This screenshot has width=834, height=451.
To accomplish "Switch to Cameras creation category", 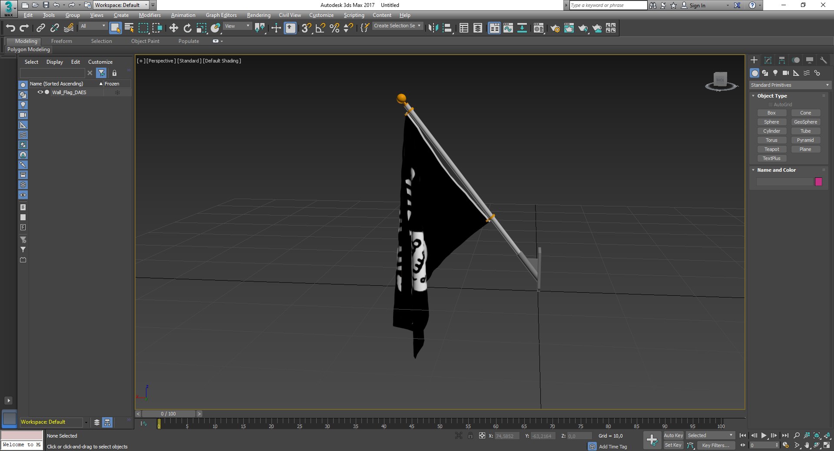I will tap(786, 73).
